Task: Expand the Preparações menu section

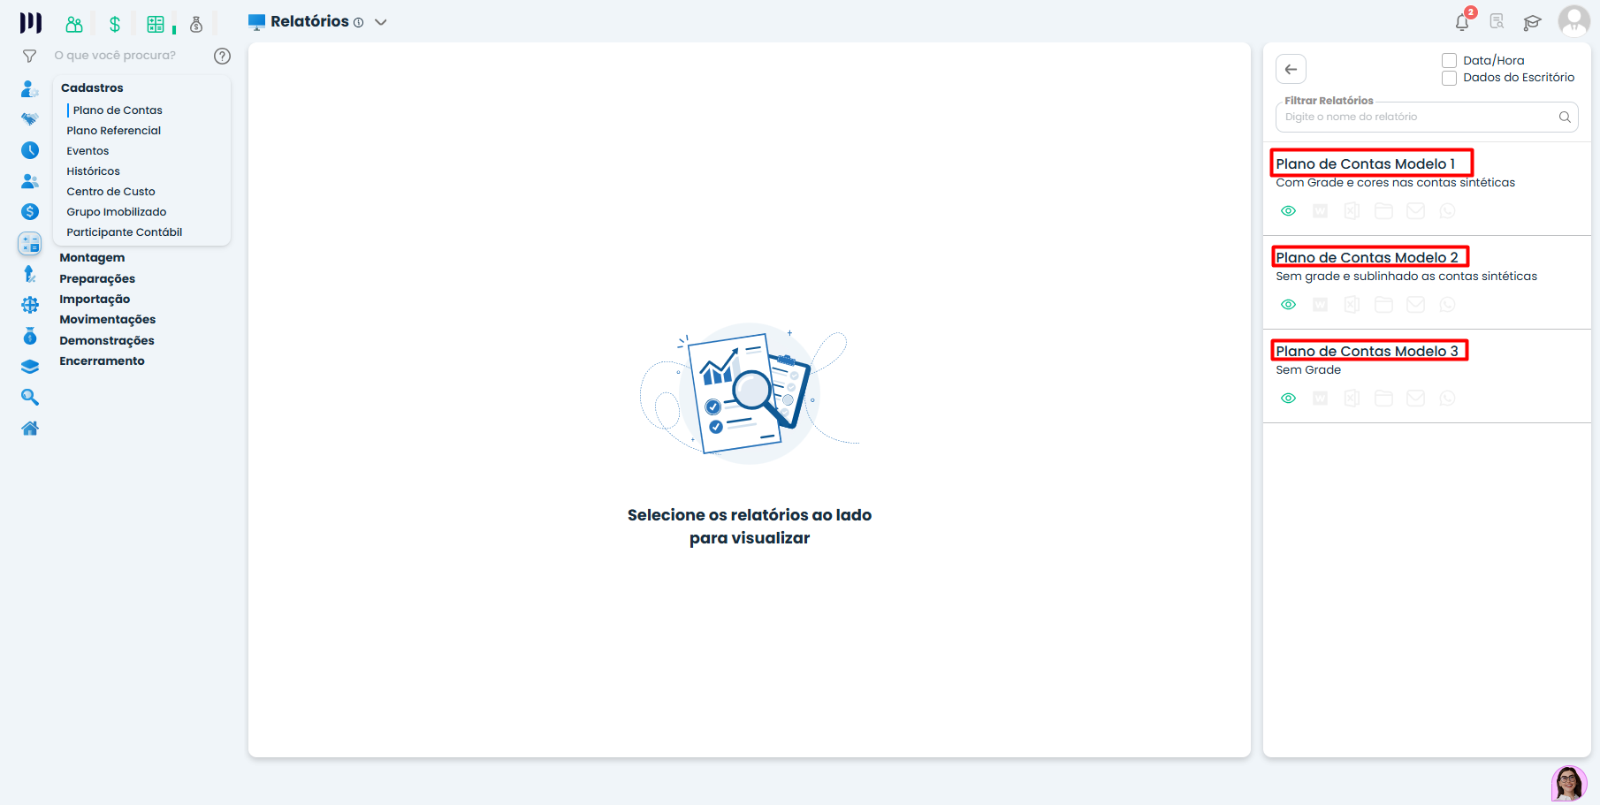Action: click(x=97, y=279)
